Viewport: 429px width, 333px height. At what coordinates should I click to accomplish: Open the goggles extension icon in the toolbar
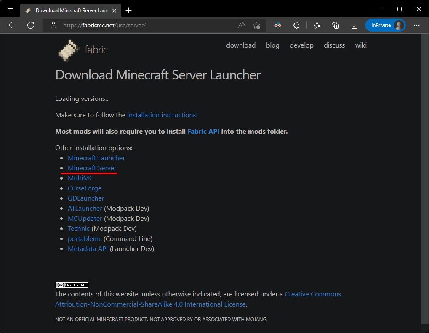point(278,25)
